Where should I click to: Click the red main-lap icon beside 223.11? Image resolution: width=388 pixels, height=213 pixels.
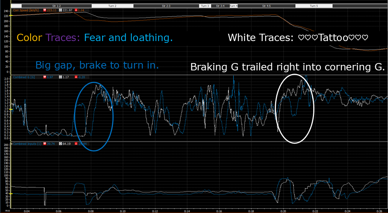click(45, 10)
